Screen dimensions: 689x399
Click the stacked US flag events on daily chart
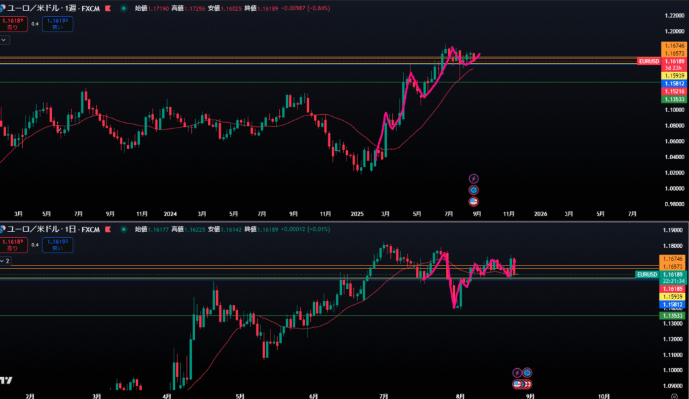(x=522, y=384)
